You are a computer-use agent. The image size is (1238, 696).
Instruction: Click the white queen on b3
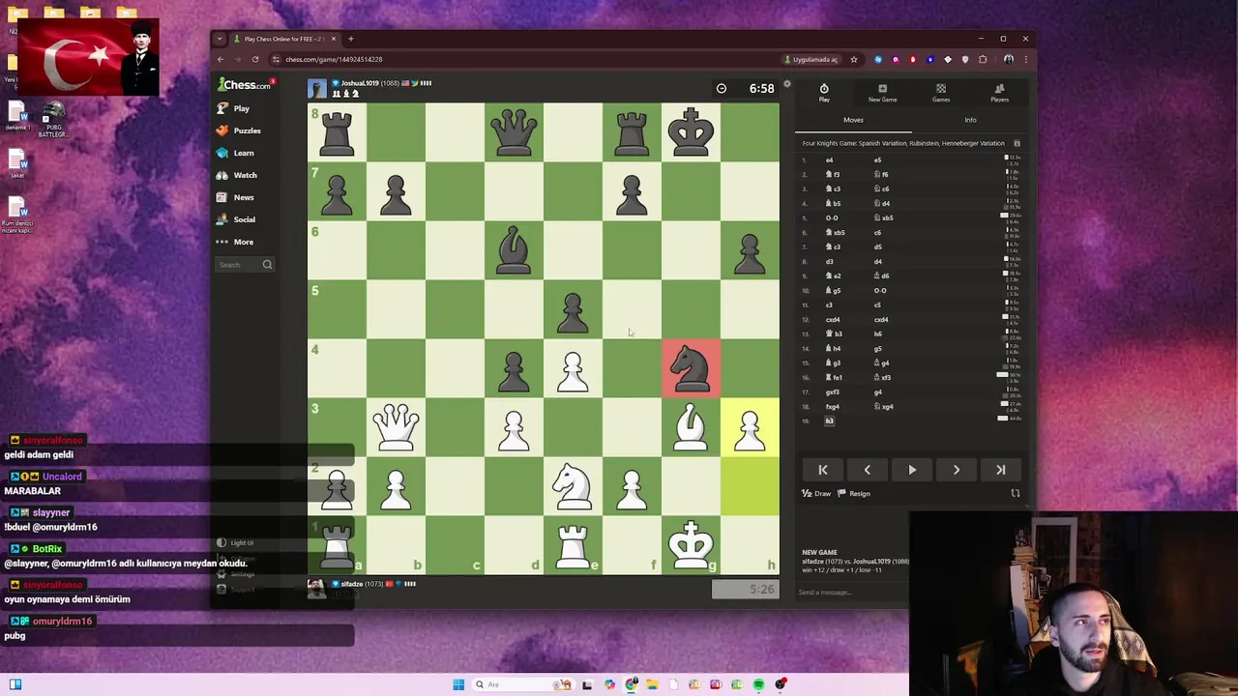(x=396, y=427)
